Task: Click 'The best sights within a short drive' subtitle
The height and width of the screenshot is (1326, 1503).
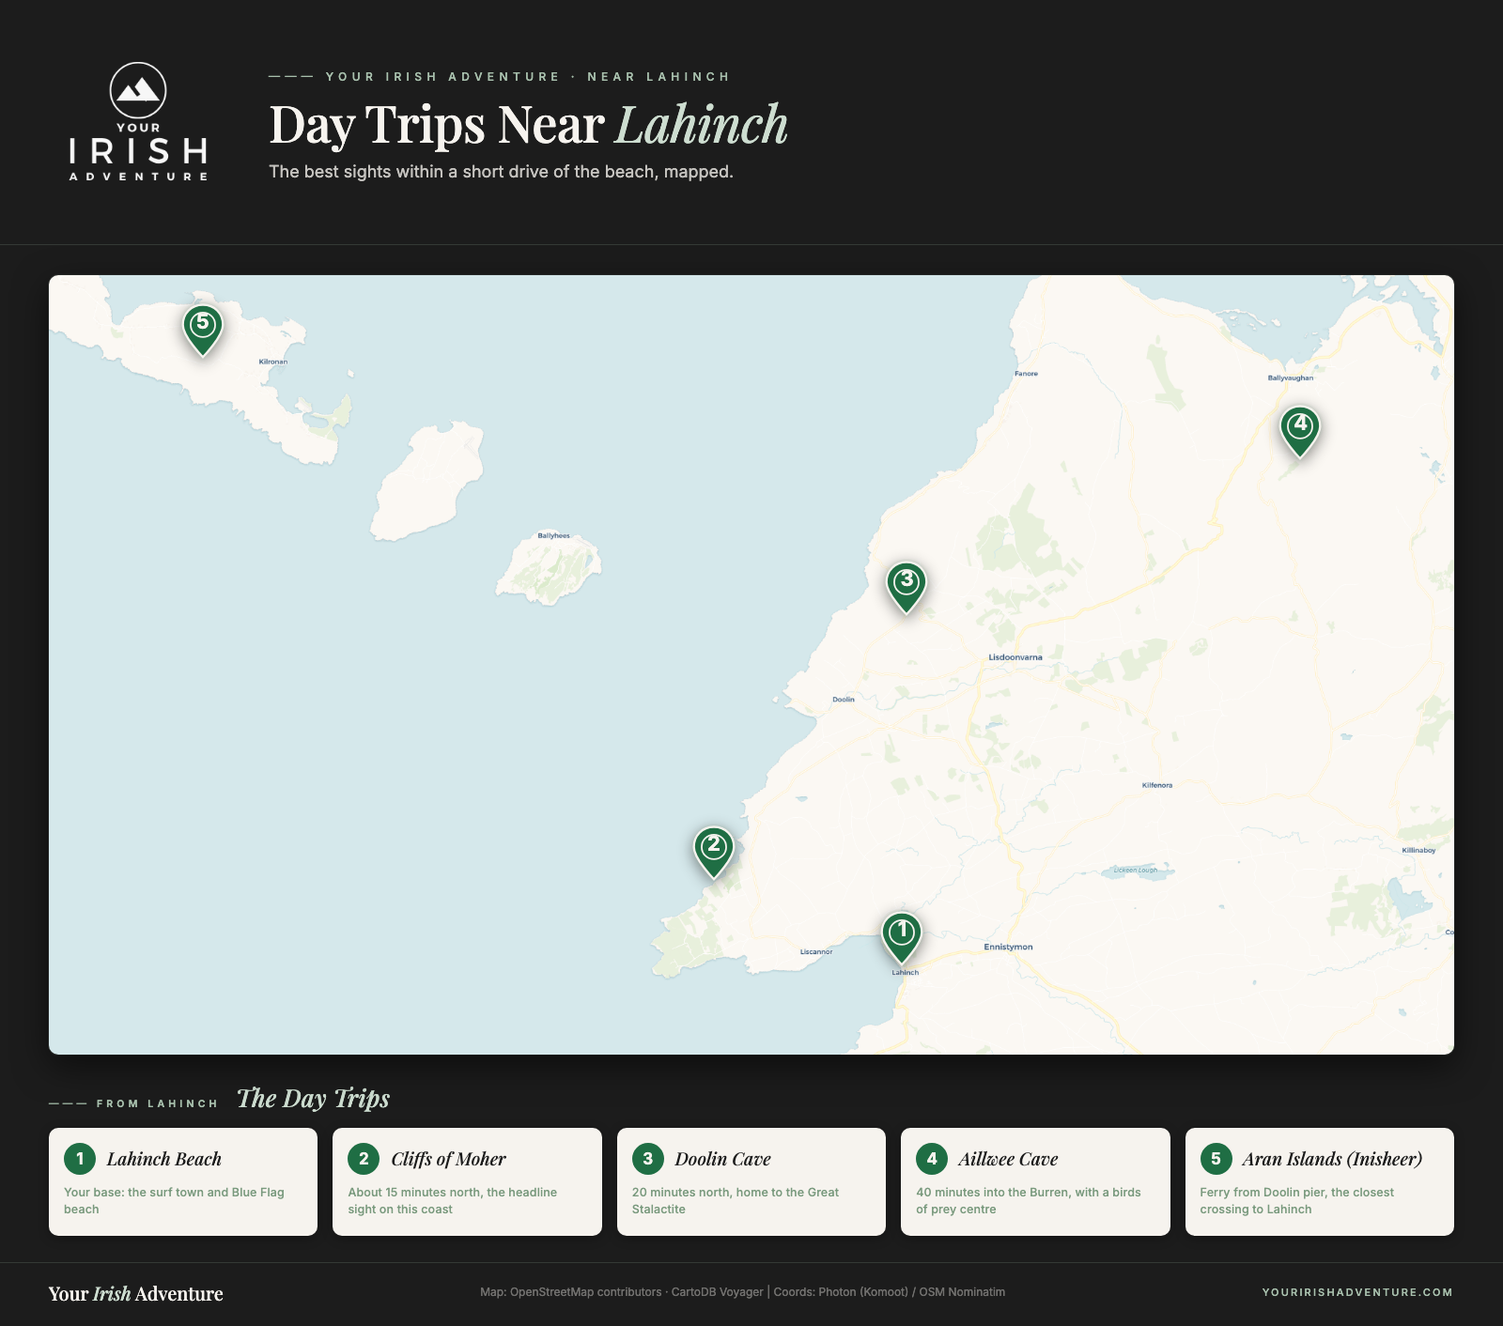Action: tap(501, 172)
